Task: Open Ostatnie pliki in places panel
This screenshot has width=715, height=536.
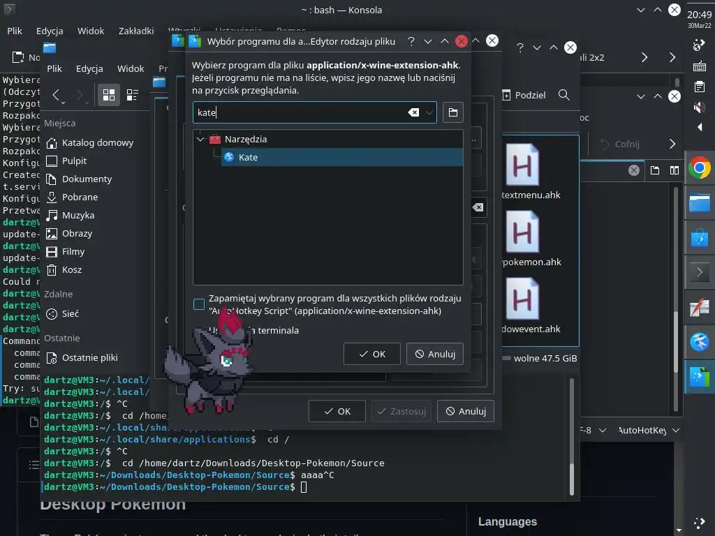Action: (82, 358)
